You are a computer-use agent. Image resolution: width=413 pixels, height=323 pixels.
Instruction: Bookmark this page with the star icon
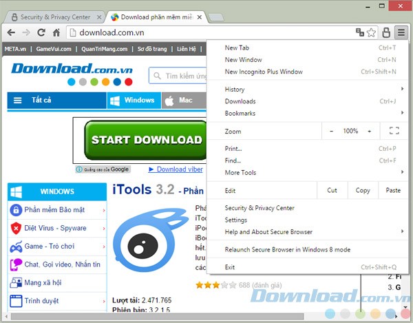372,32
